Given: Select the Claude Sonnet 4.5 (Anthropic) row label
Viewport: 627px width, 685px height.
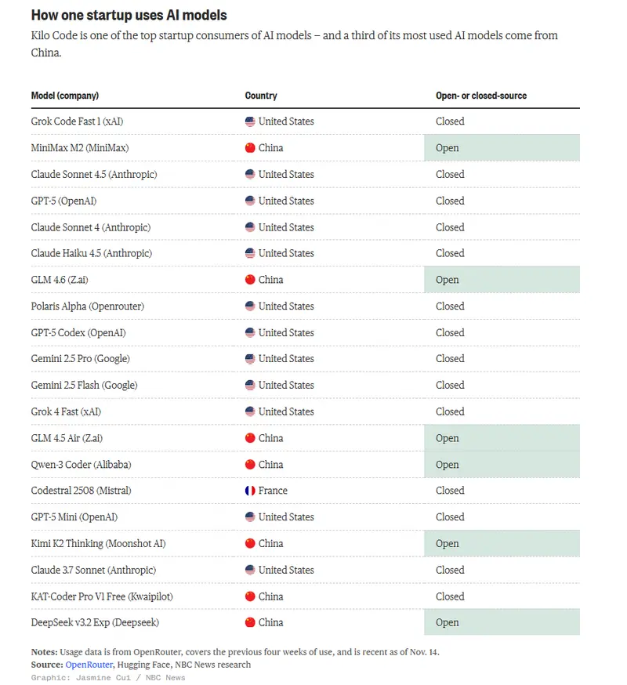Looking at the screenshot, I should pos(94,175).
